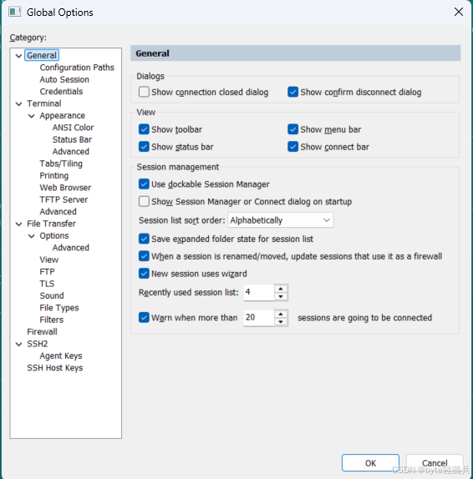Click the Global Options app icon in title bar

(14, 13)
